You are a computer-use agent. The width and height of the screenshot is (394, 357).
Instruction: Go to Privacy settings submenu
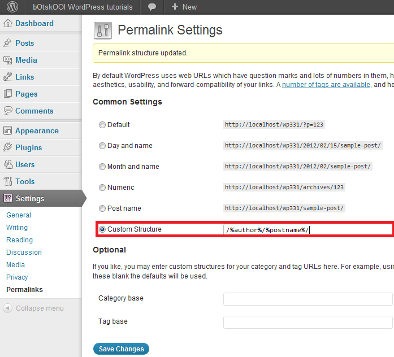pos(17,277)
